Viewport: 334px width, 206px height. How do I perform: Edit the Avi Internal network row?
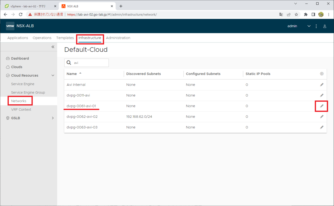click(x=322, y=85)
